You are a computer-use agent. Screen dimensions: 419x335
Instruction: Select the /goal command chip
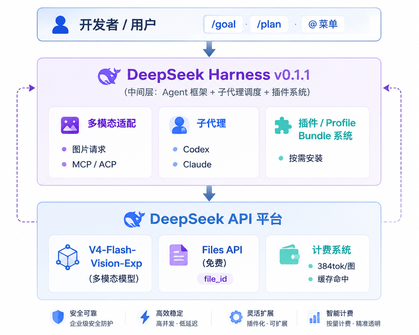point(224,24)
